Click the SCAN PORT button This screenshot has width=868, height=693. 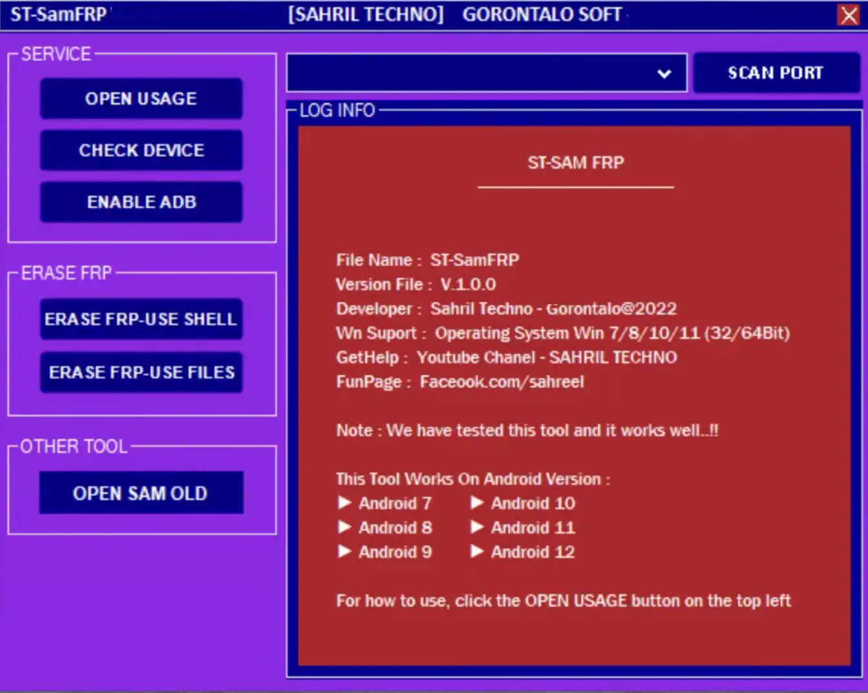776,72
